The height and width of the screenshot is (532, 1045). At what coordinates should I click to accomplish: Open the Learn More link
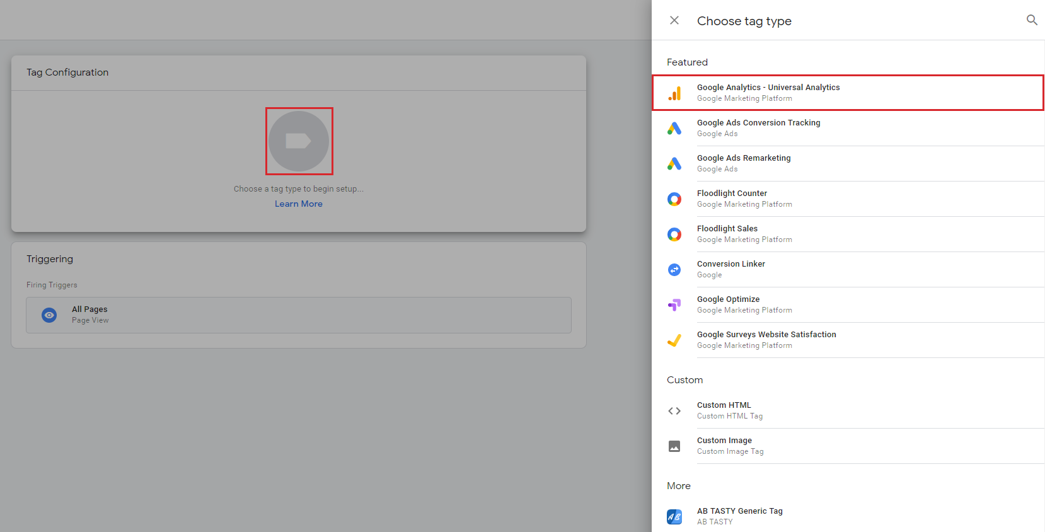299,204
